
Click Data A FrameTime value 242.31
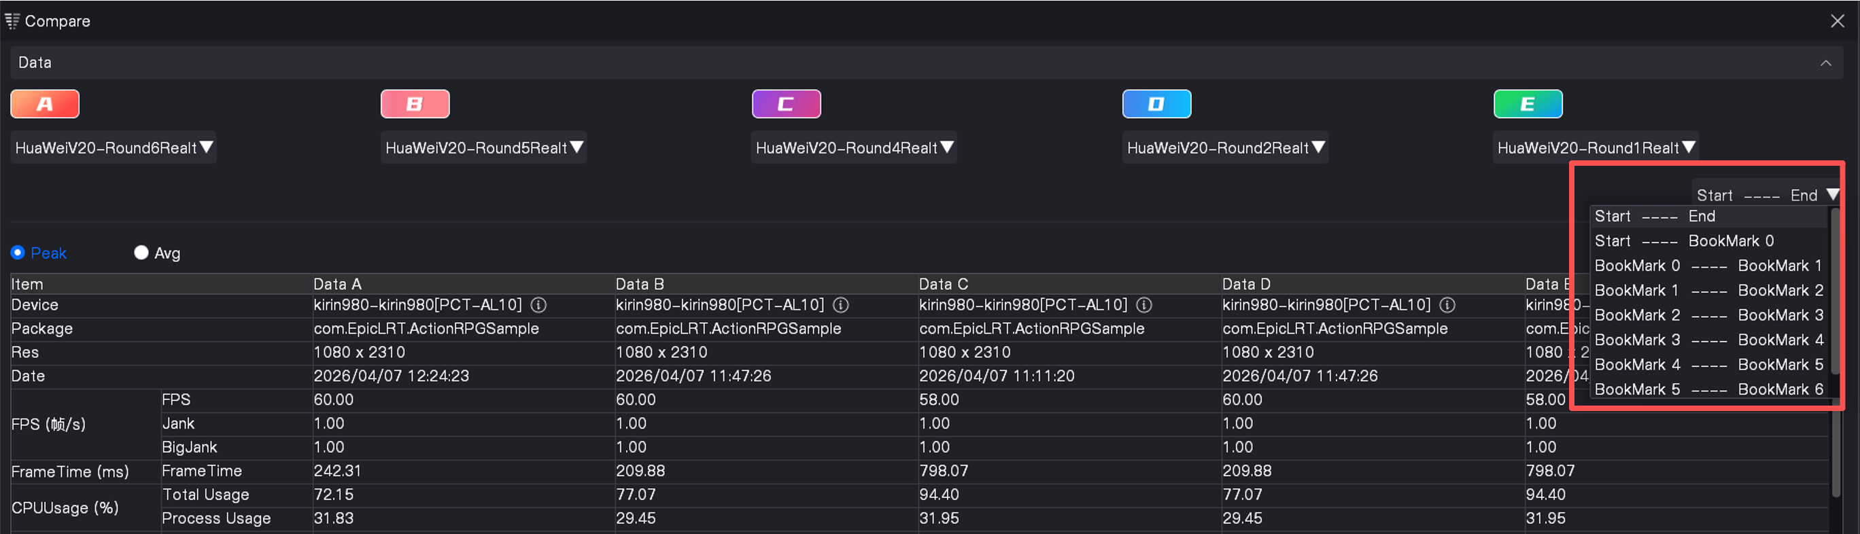[337, 471]
